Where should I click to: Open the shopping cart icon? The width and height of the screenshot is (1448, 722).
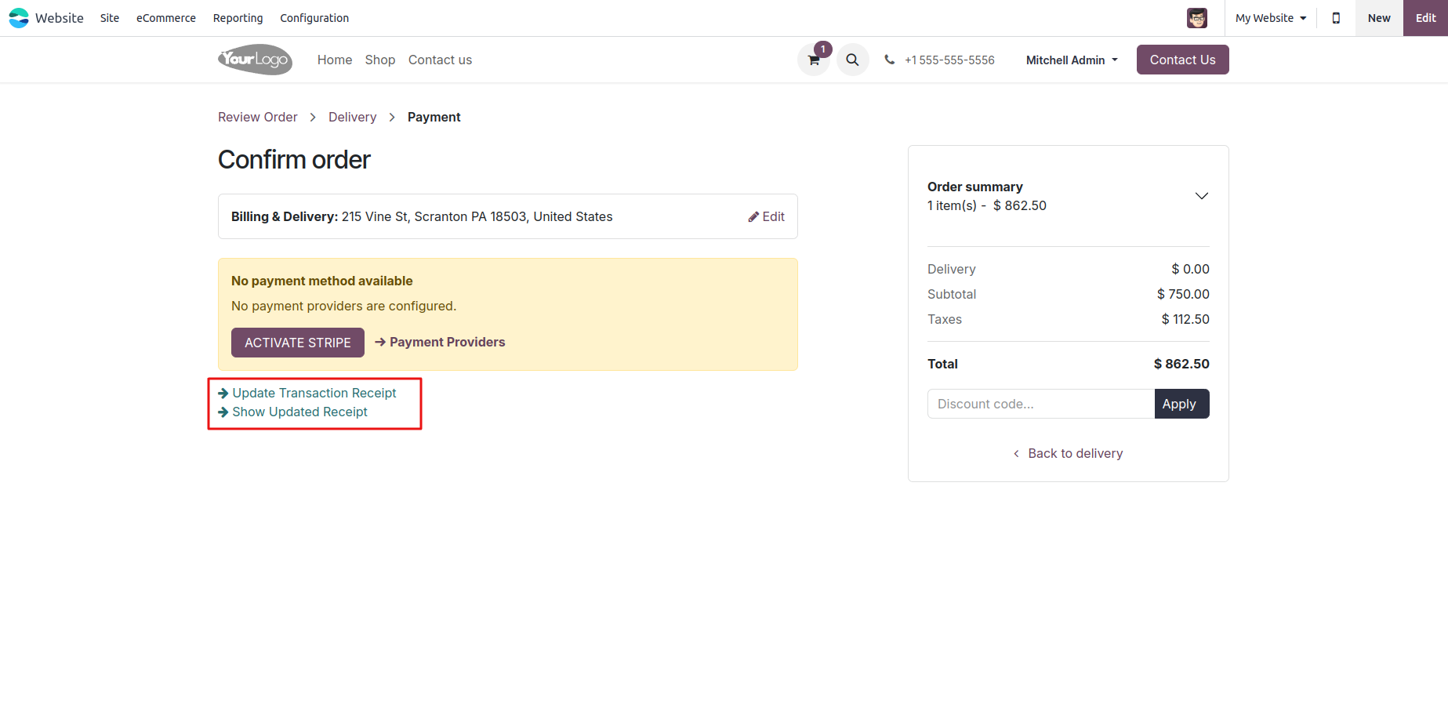tap(814, 60)
